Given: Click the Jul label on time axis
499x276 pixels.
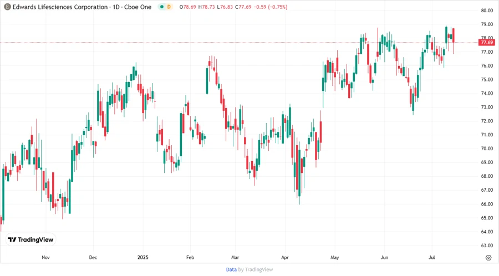Looking at the screenshot, I should [431, 258].
